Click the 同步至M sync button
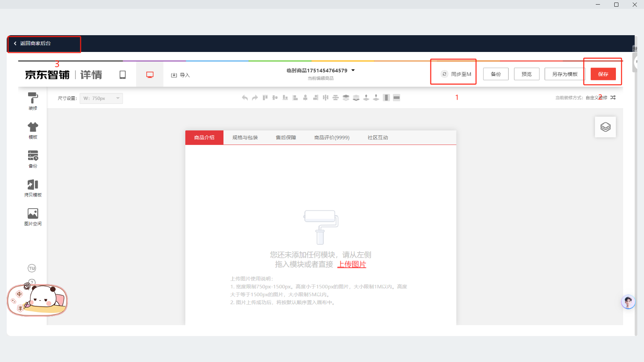644x362 pixels. pos(456,74)
